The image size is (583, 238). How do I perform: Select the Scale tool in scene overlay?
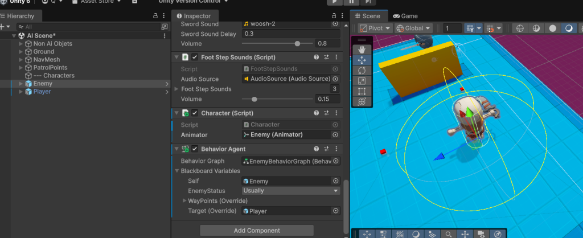point(362,81)
